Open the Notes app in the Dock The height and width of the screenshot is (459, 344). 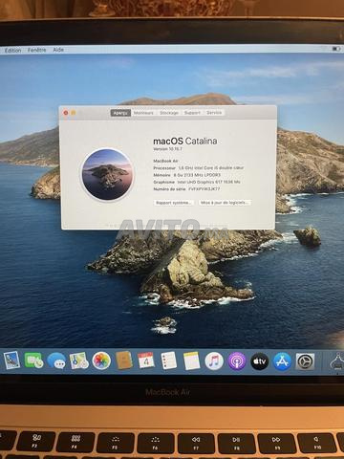click(191, 361)
